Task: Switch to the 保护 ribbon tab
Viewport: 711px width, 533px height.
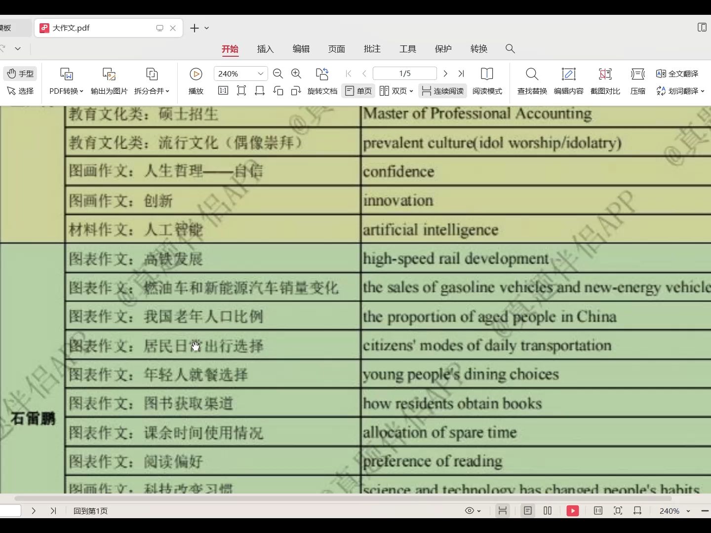Action: 443,49
